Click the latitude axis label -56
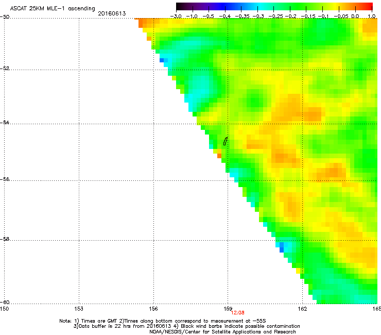381x335 pixels. point(5,179)
